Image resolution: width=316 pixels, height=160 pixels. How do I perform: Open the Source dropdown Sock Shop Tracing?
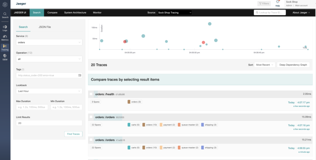click(x=175, y=13)
